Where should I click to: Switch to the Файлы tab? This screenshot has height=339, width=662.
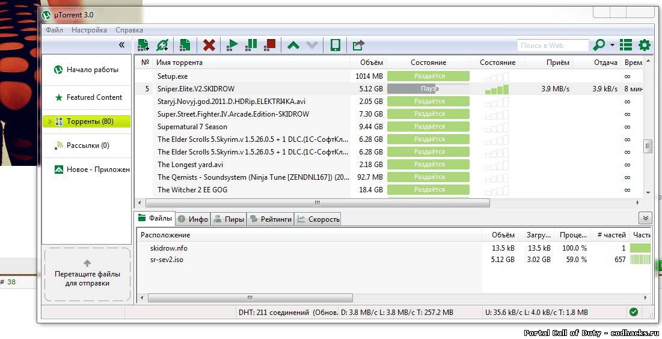click(155, 218)
